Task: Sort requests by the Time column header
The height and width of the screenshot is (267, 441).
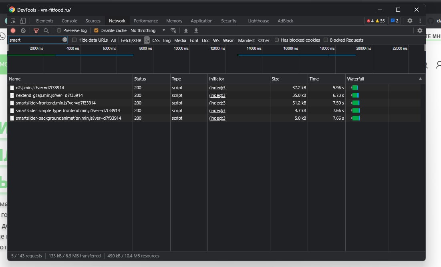Action: click(x=326, y=79)
